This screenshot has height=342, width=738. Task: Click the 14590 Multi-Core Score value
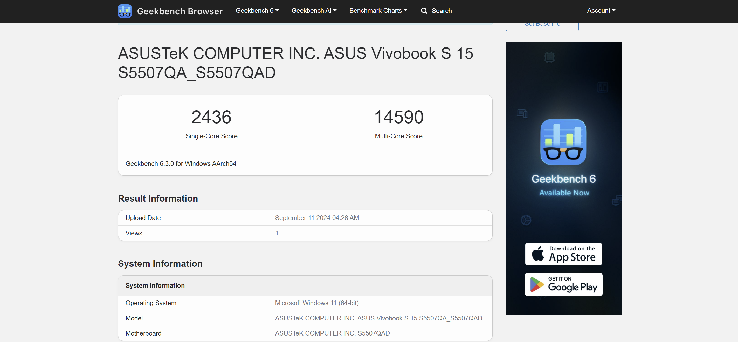pos(398,117)
